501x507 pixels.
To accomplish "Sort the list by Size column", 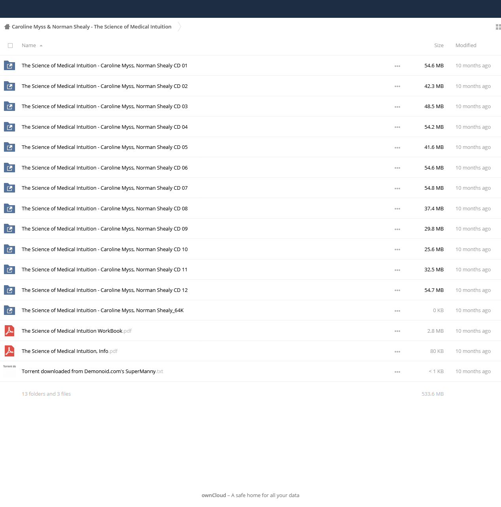I will point(439,46).
